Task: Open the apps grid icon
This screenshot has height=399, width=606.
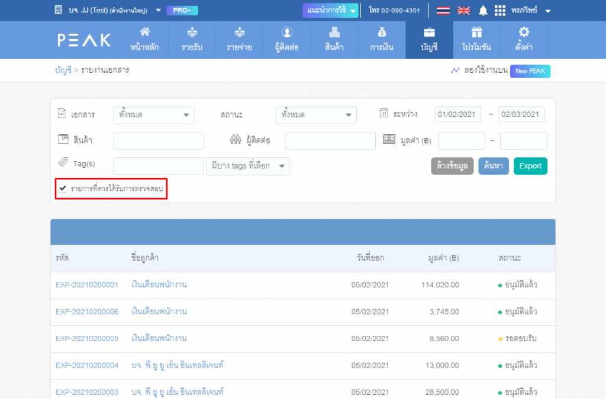Action: [x=500, y=11]
